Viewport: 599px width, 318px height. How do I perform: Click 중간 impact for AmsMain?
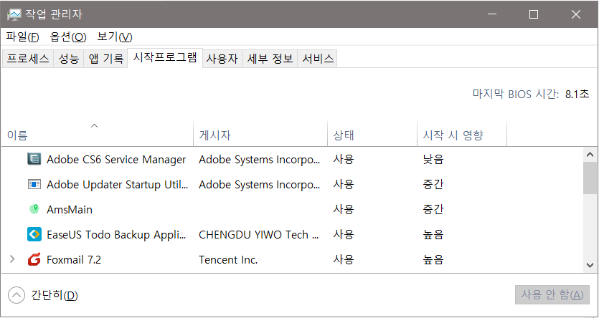(433, 209)
